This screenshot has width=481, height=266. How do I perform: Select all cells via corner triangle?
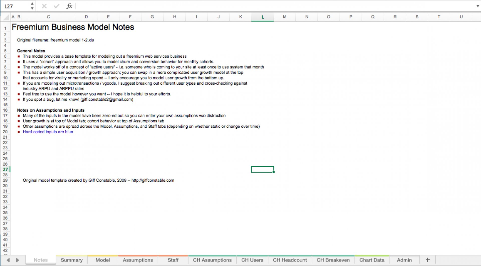(6, 17)
